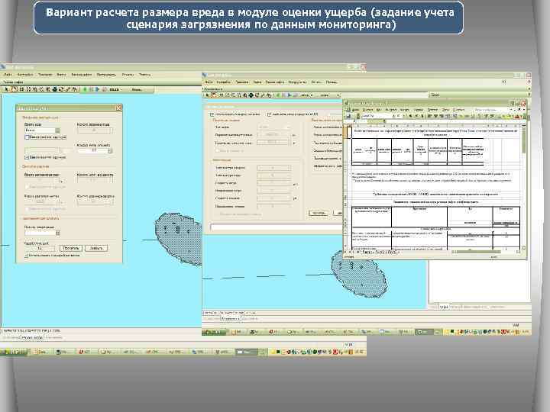
Task: Click the spinner on the upper right field of left dialog
Action: click(110, 150)
